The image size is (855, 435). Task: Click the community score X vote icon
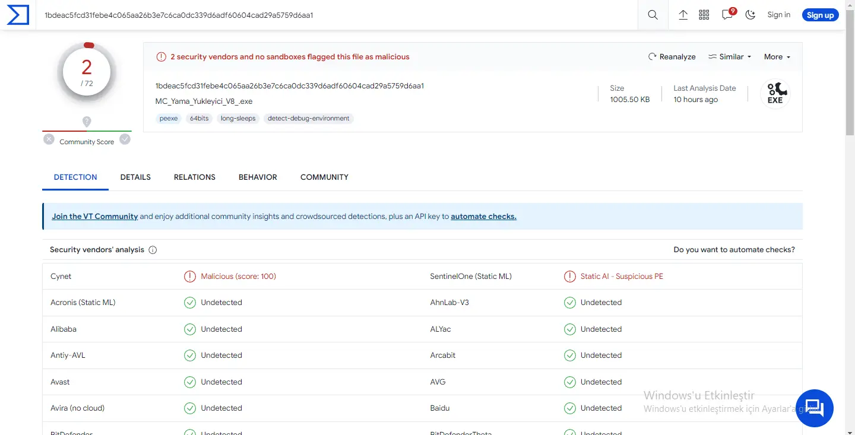[x=49, y=139]
